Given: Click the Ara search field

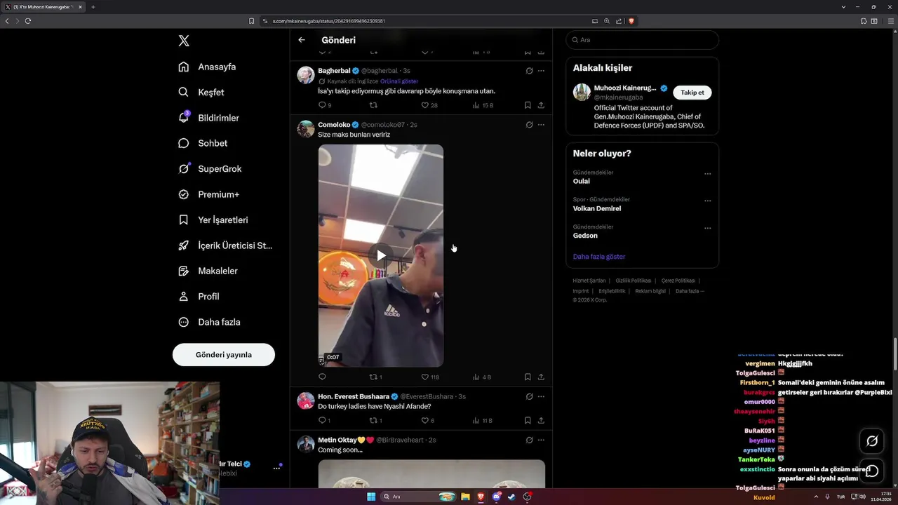Looking at the screenshot, I should click(x=642, y=40).
